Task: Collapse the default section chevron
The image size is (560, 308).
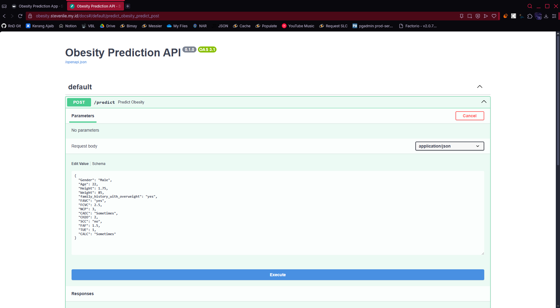Action: [479, 87]
